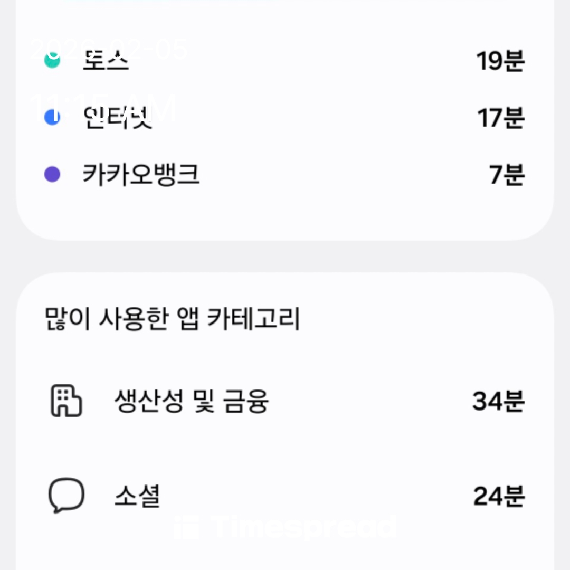The width and height of the screenshot is (570, 570).
Task: Tap the speech bubble icon for 소셜
Action: coord(66,496)
